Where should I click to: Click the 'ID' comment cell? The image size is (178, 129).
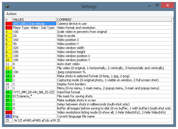114,120
